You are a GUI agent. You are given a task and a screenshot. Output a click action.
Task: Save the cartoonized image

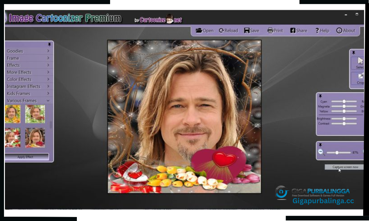[x=252, y=30]
